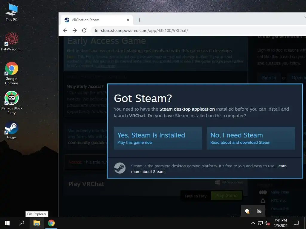Open the notification center icon
The height and width of the screenshot is (229, 306).
pyautogui.click(x=296, y=223)
